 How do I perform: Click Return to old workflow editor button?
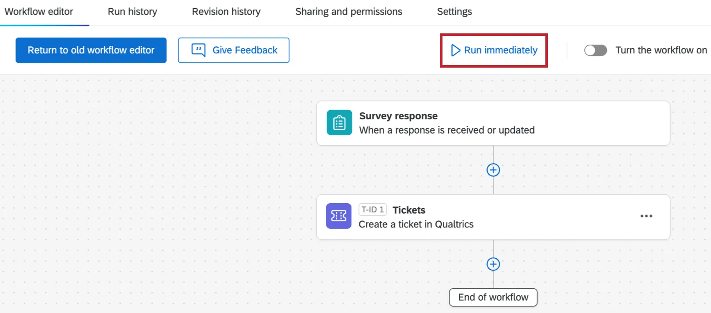[91, 50]
